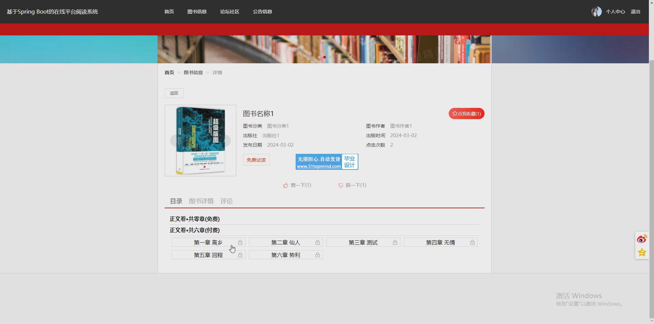This screenshot has width=654, height=324.
Task: Click the 返回 button
Action: coord(174,93)
